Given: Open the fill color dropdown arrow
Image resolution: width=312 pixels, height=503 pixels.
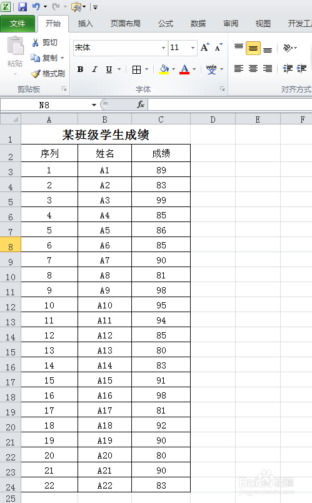Looking at the screenshot, I should [x=173, y=69].
